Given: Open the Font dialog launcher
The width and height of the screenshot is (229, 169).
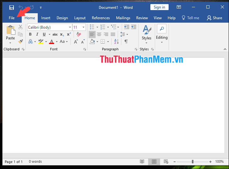Looking at the screenshot, I should point(85,49).
